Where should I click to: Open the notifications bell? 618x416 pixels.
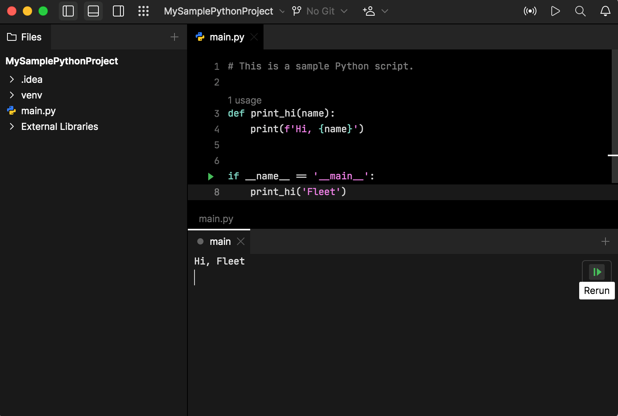[x=605, y=11]
